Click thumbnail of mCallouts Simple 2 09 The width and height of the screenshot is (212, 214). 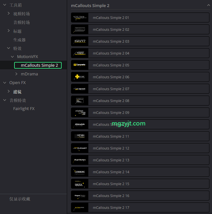80,113
